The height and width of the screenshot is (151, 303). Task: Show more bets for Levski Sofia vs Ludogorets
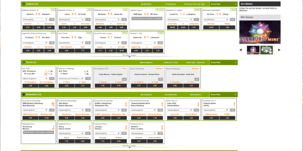[197, 19]
